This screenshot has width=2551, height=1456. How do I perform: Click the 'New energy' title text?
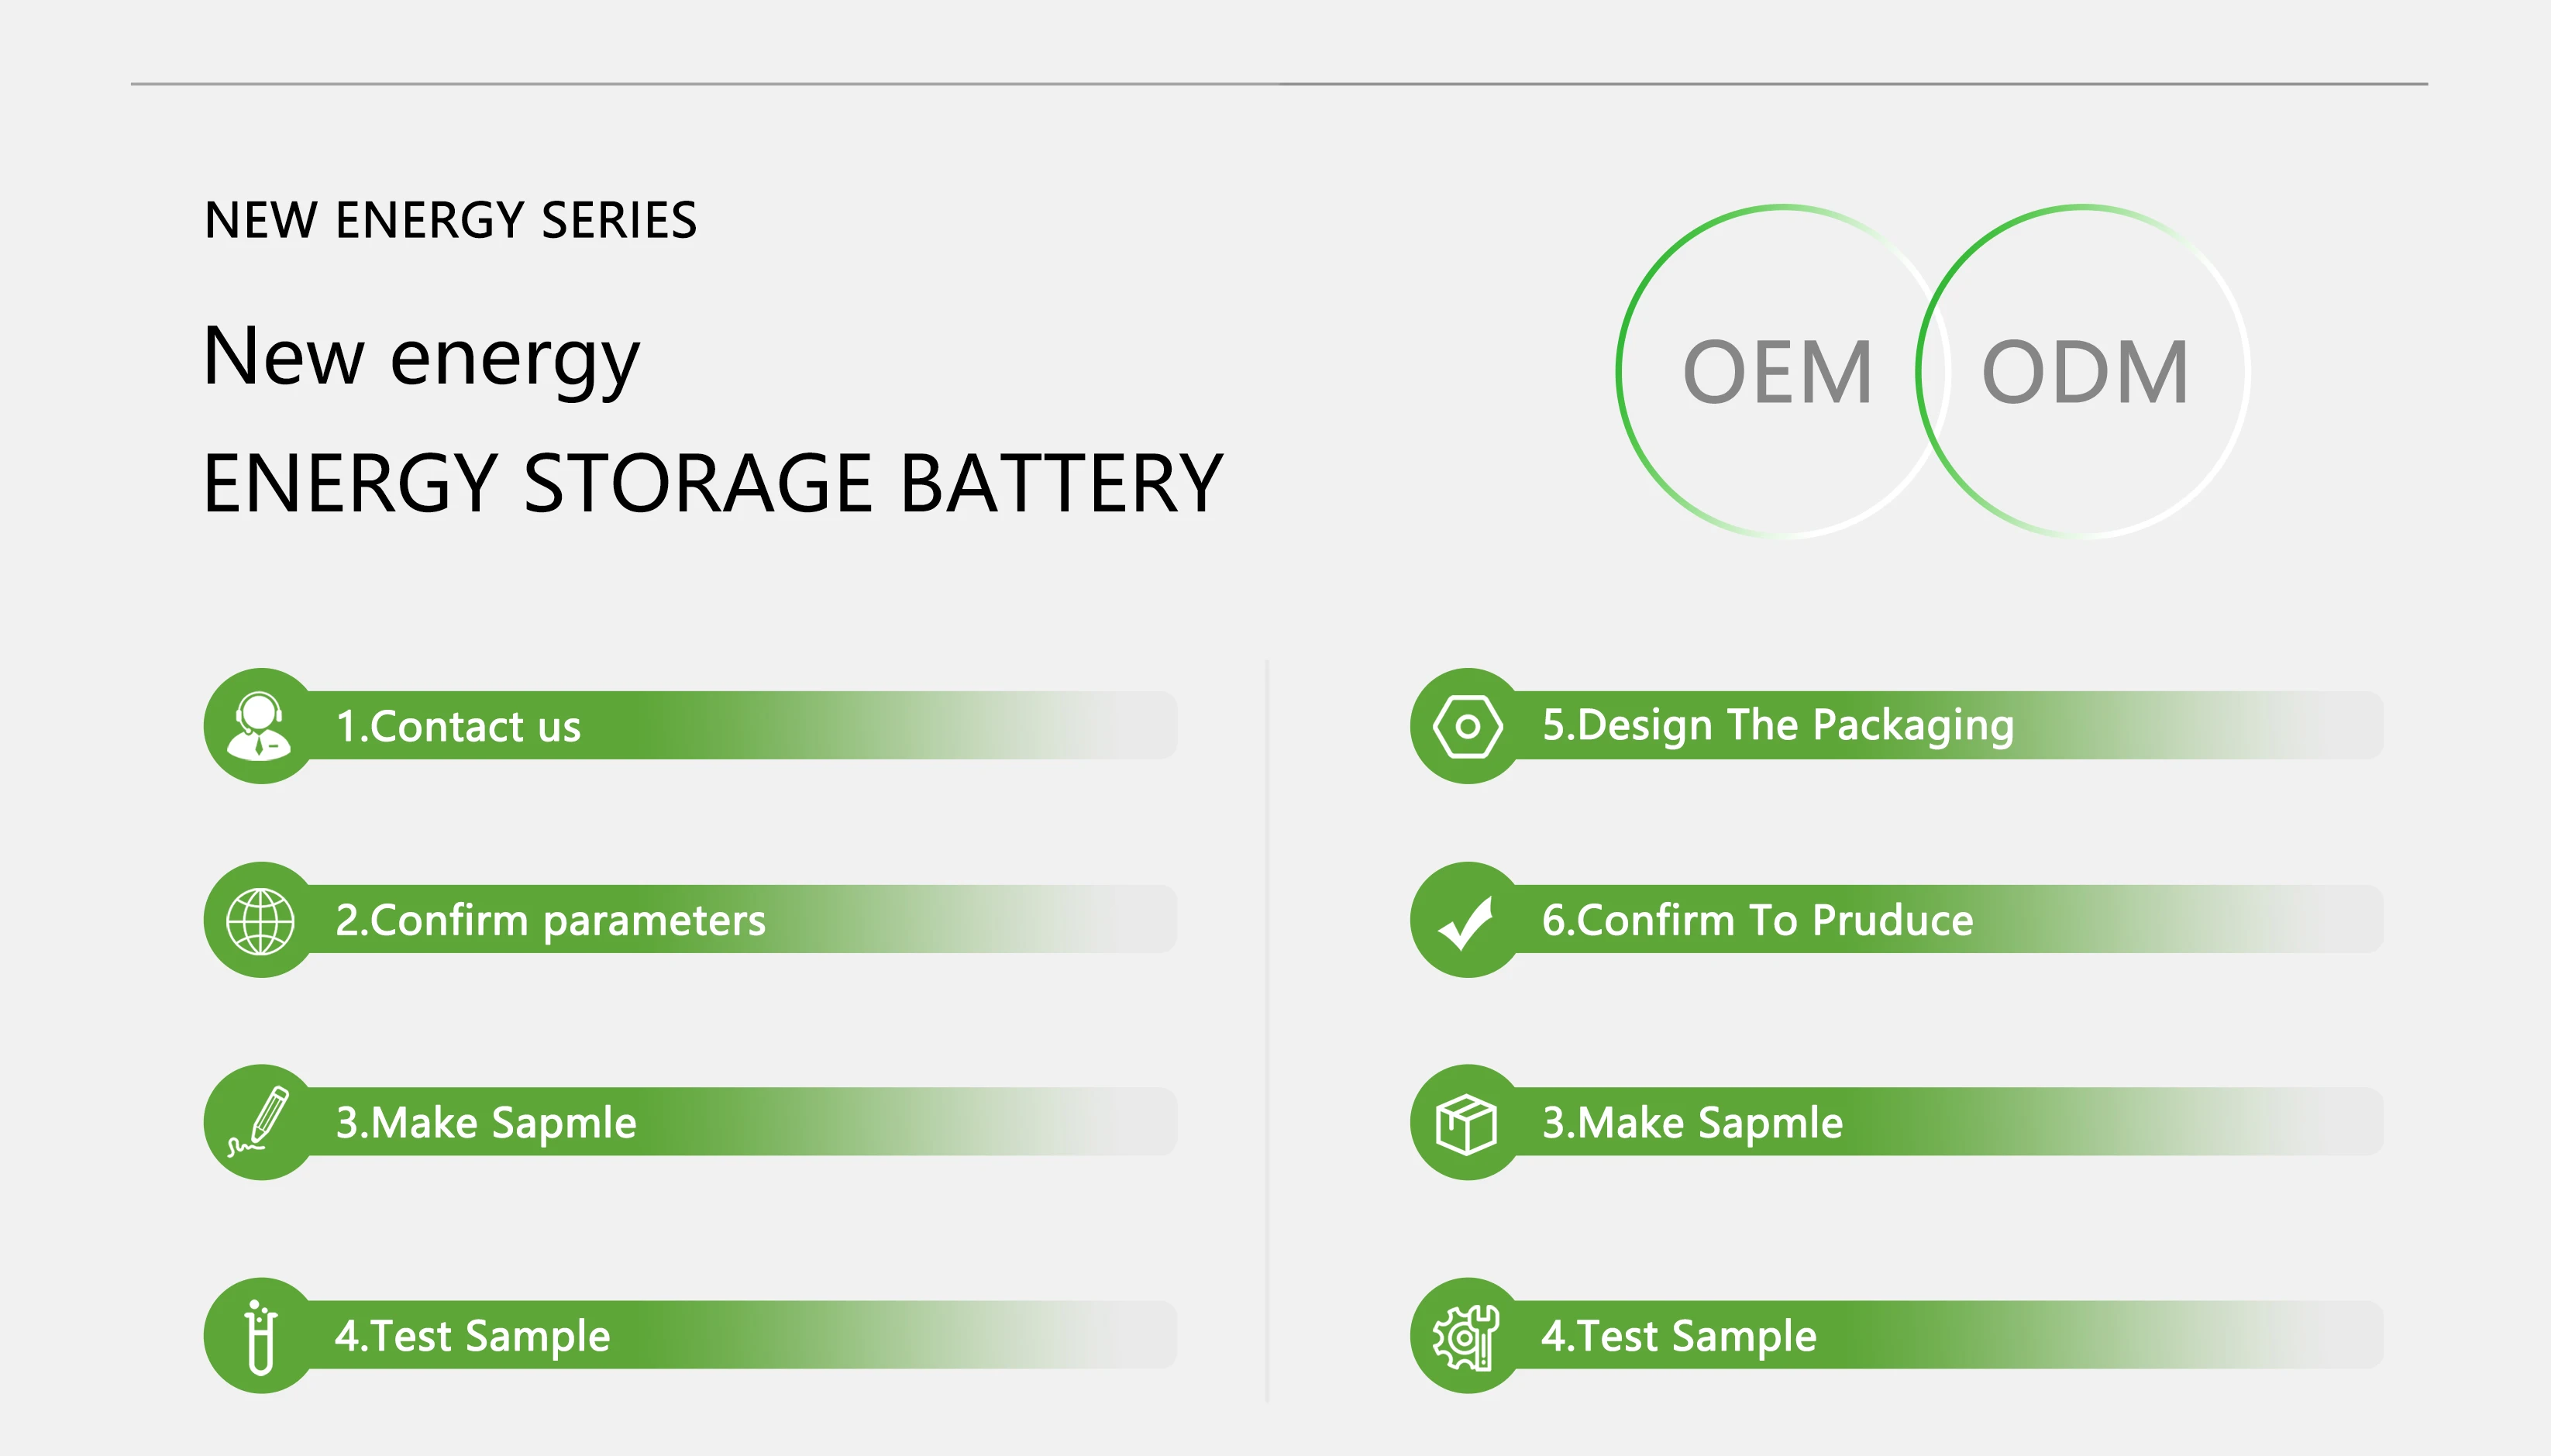click(420, 358)
